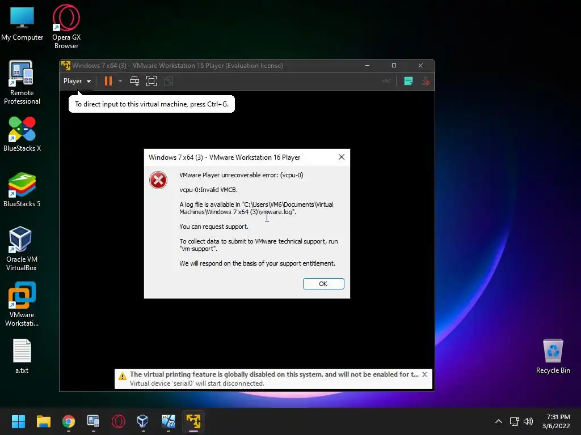Image resolution: width=581 pixels, height=435 pixels.
Task: Open the Windows Start menu
Action: pos(18,421)
